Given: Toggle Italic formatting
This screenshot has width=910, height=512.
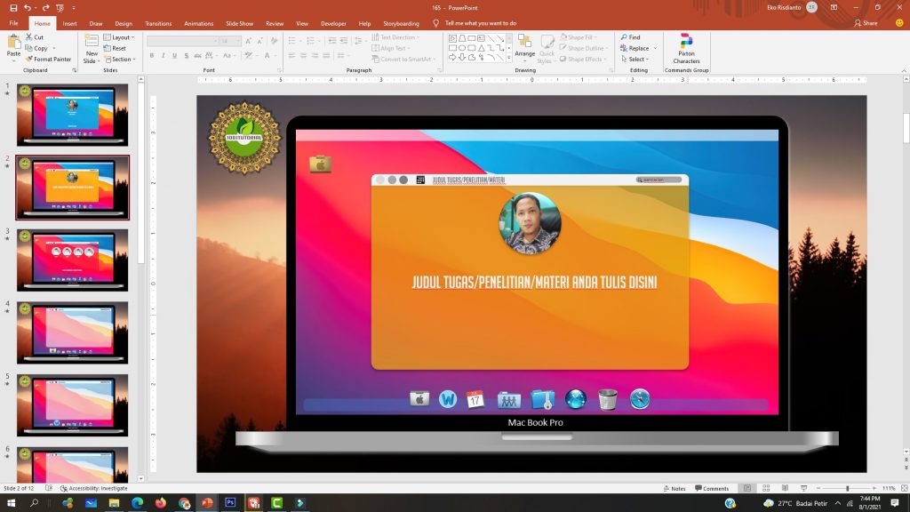Looking at the screenshot, I should pyautogui.click(x=164, y=56).
